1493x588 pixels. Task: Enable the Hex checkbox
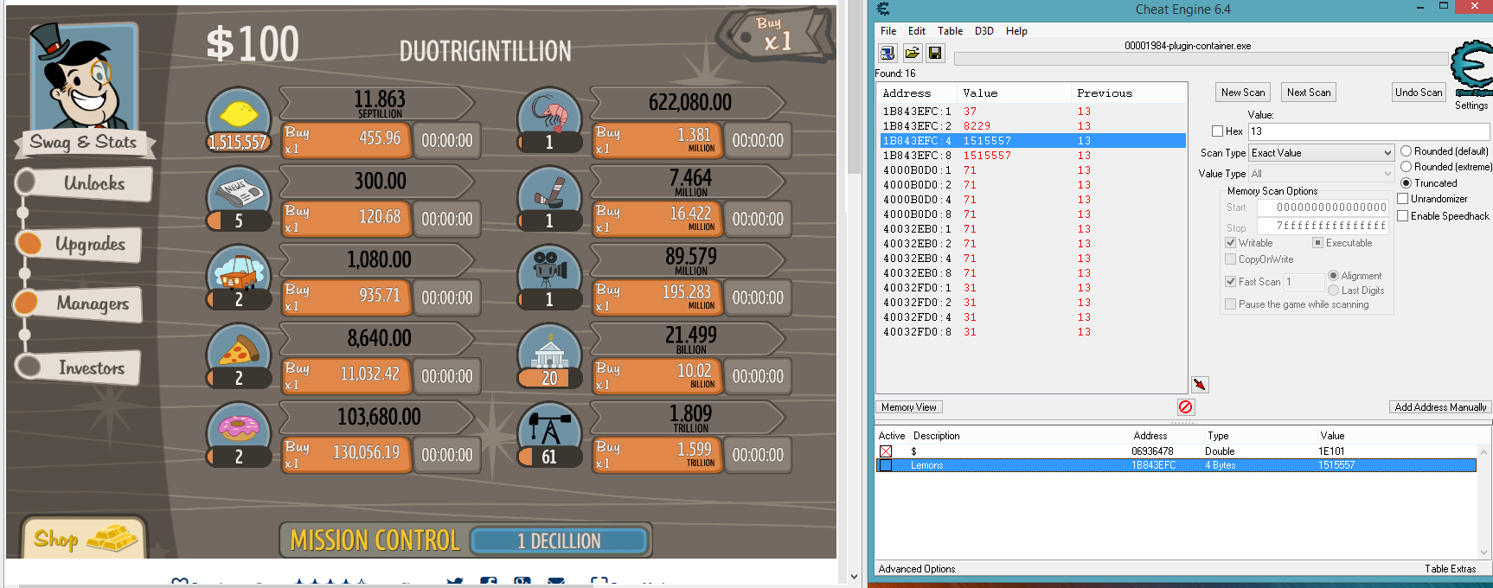tap(1218, 131)
